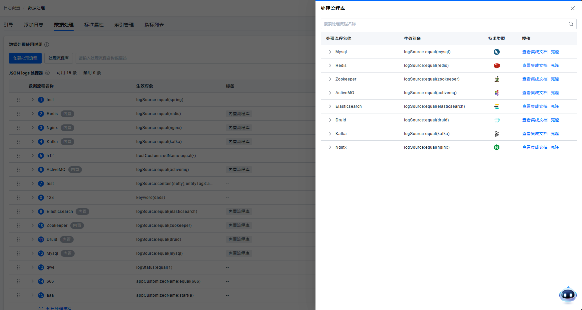
Task: Clone the Kafka processing flow
Action: click(x=555, y=134)
